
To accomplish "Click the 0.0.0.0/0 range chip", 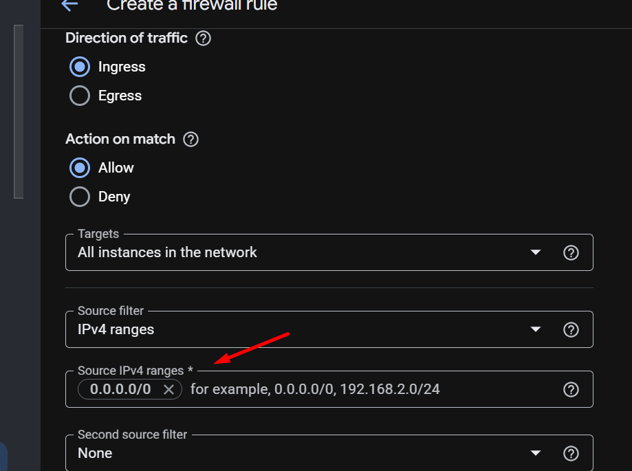I will pos(120,389).
